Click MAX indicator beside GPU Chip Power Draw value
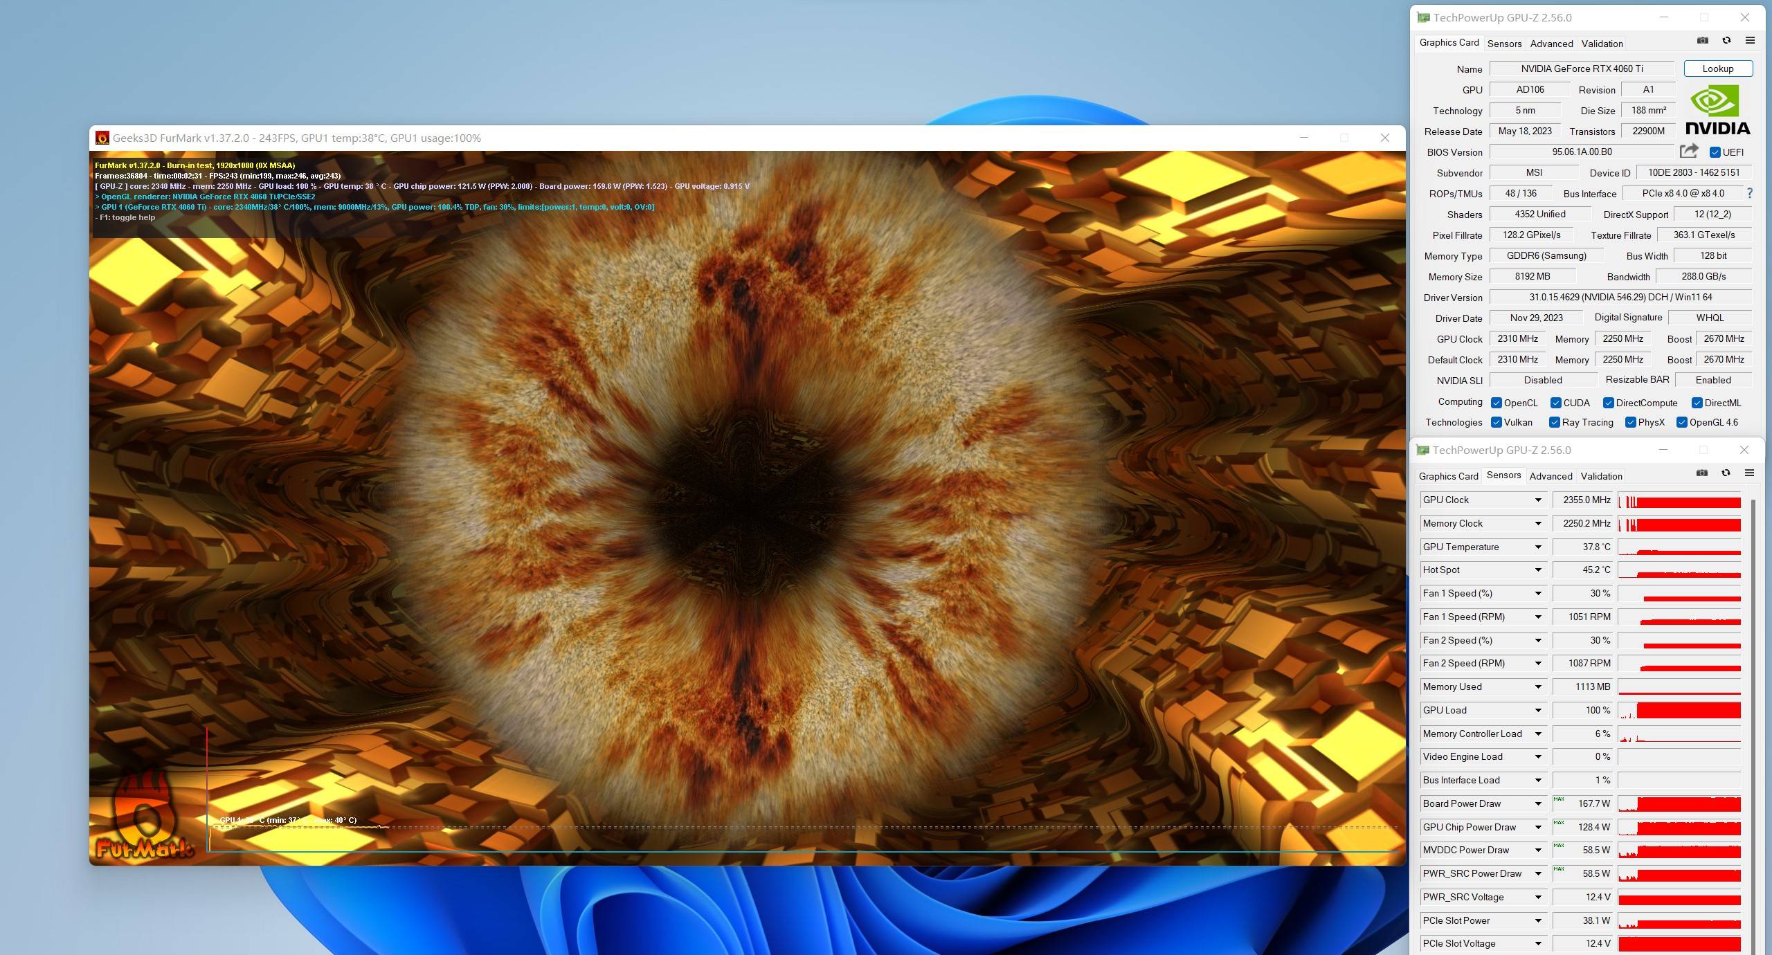The width and height of the screenshot is (1772, 955). pyautogui.click(x=1559, y=822)
